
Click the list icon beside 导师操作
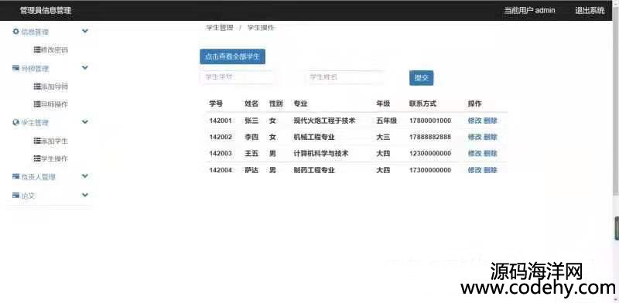pos(37,104)
